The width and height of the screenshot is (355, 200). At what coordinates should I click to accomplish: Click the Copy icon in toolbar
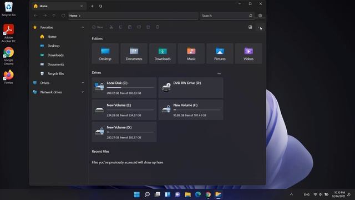tap(120, 27)
